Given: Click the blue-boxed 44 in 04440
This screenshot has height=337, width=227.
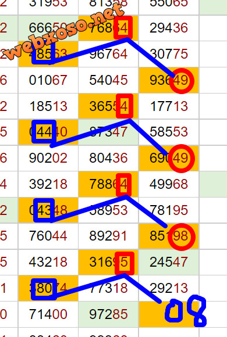Looking at the screenshot, I should pos(44,131).
